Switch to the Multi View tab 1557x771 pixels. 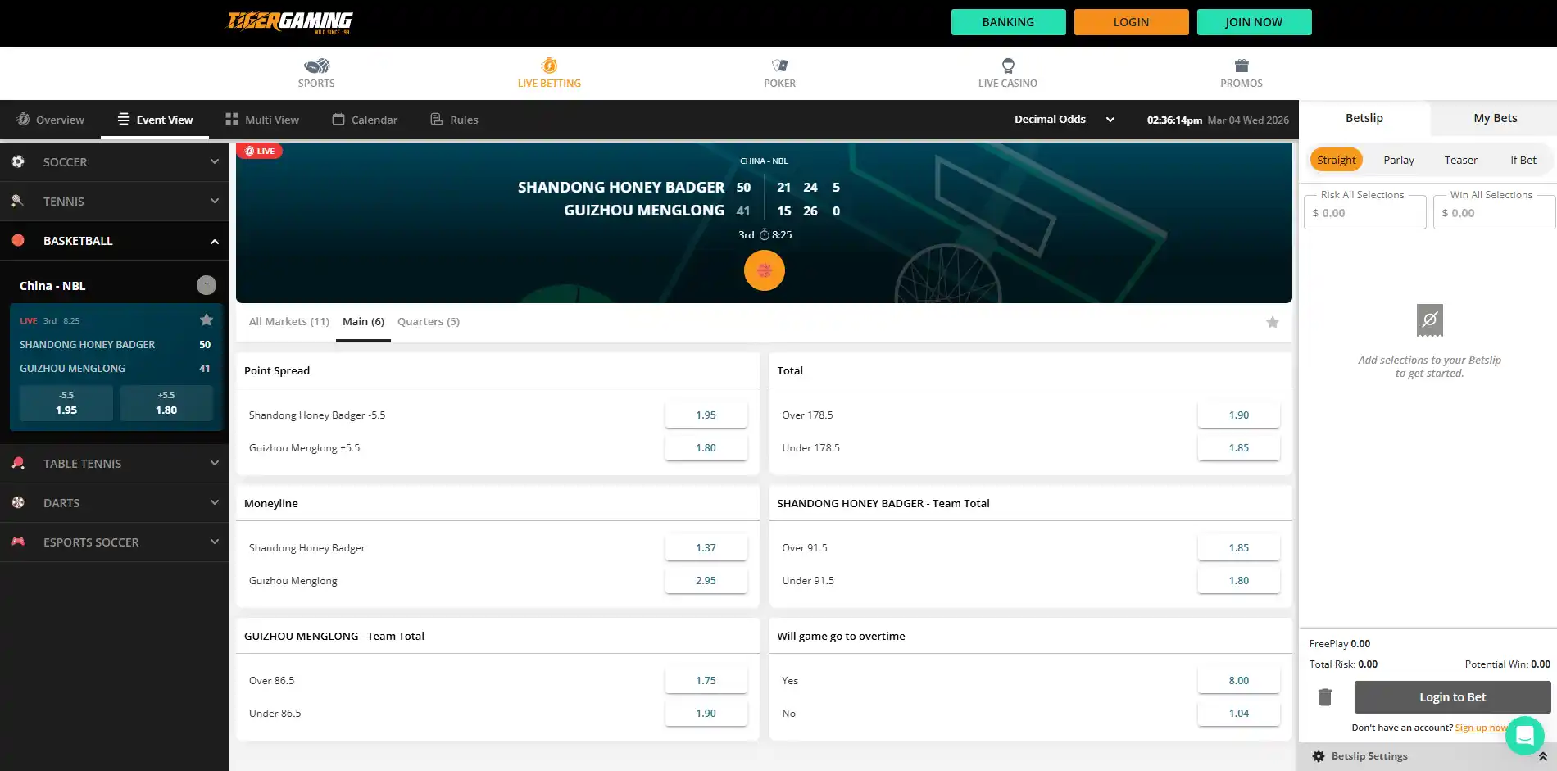point(262,120)
